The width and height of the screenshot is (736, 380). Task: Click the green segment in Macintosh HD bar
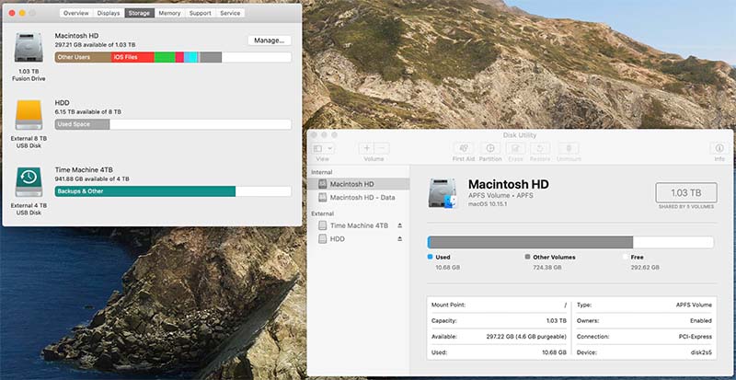click(165, 57)
